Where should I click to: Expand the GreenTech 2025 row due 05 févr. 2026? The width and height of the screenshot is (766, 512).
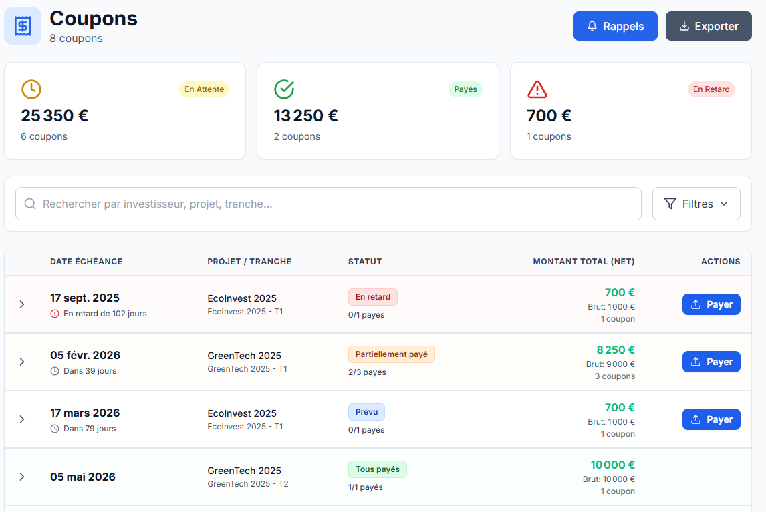click(x=22, y=362)
